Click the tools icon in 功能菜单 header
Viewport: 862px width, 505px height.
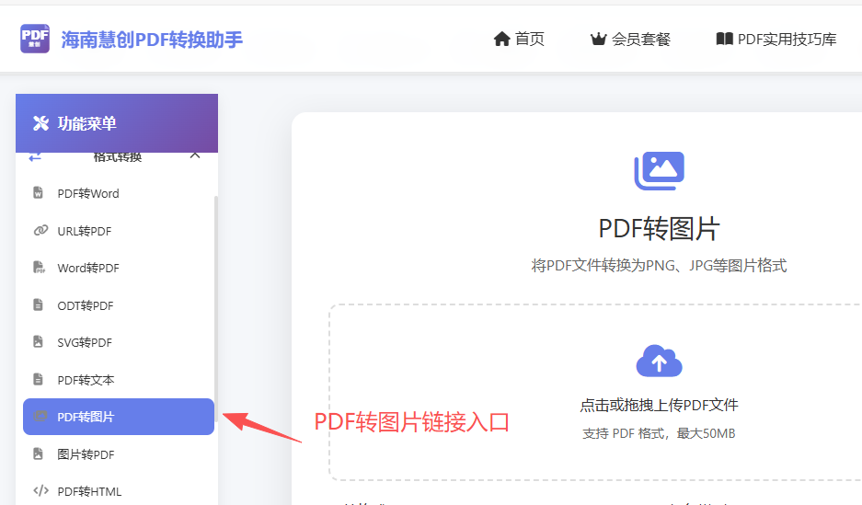[40, 123]
